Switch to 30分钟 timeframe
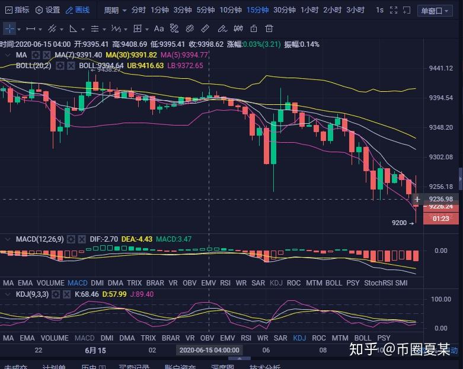Screen dimensions: 463x369 click(285, 10)
